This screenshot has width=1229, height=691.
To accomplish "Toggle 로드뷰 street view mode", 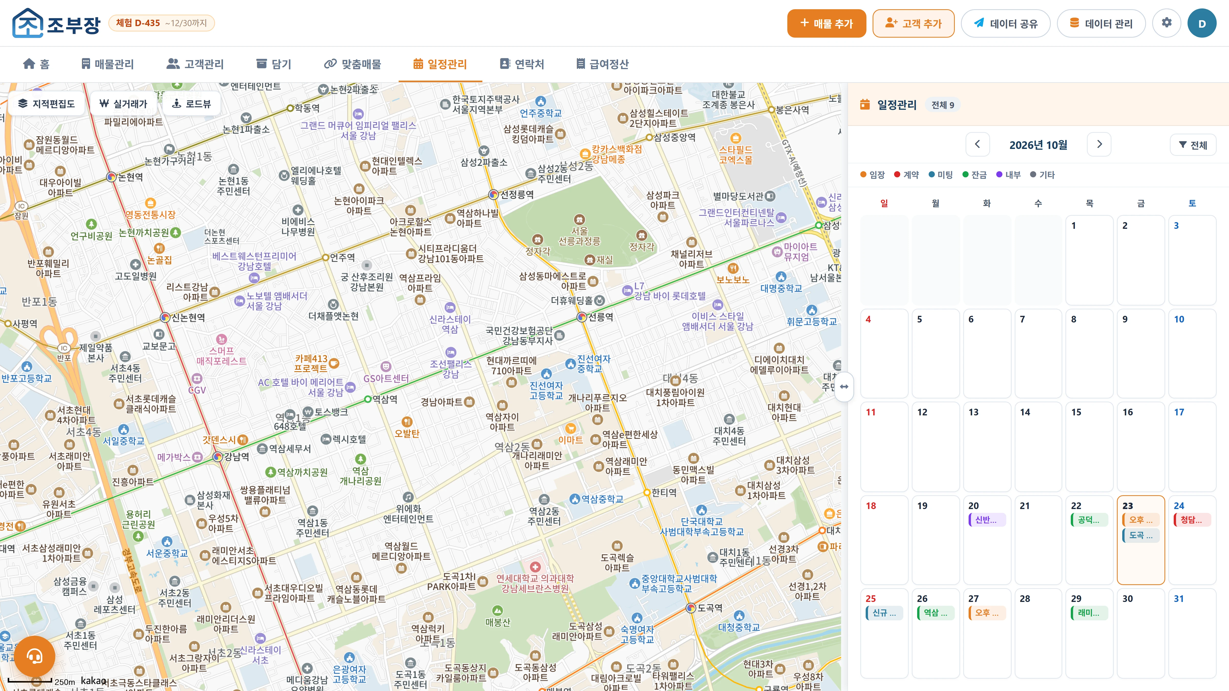I will pos(191,103).
